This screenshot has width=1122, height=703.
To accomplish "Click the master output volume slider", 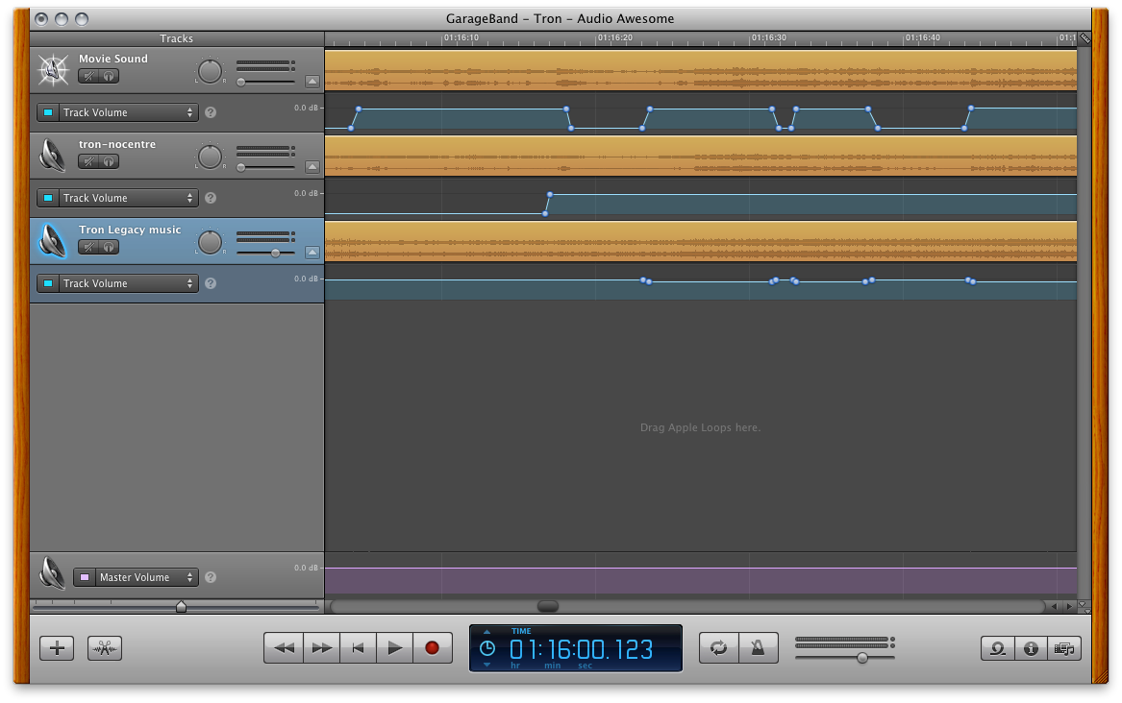I will point(845,657).
